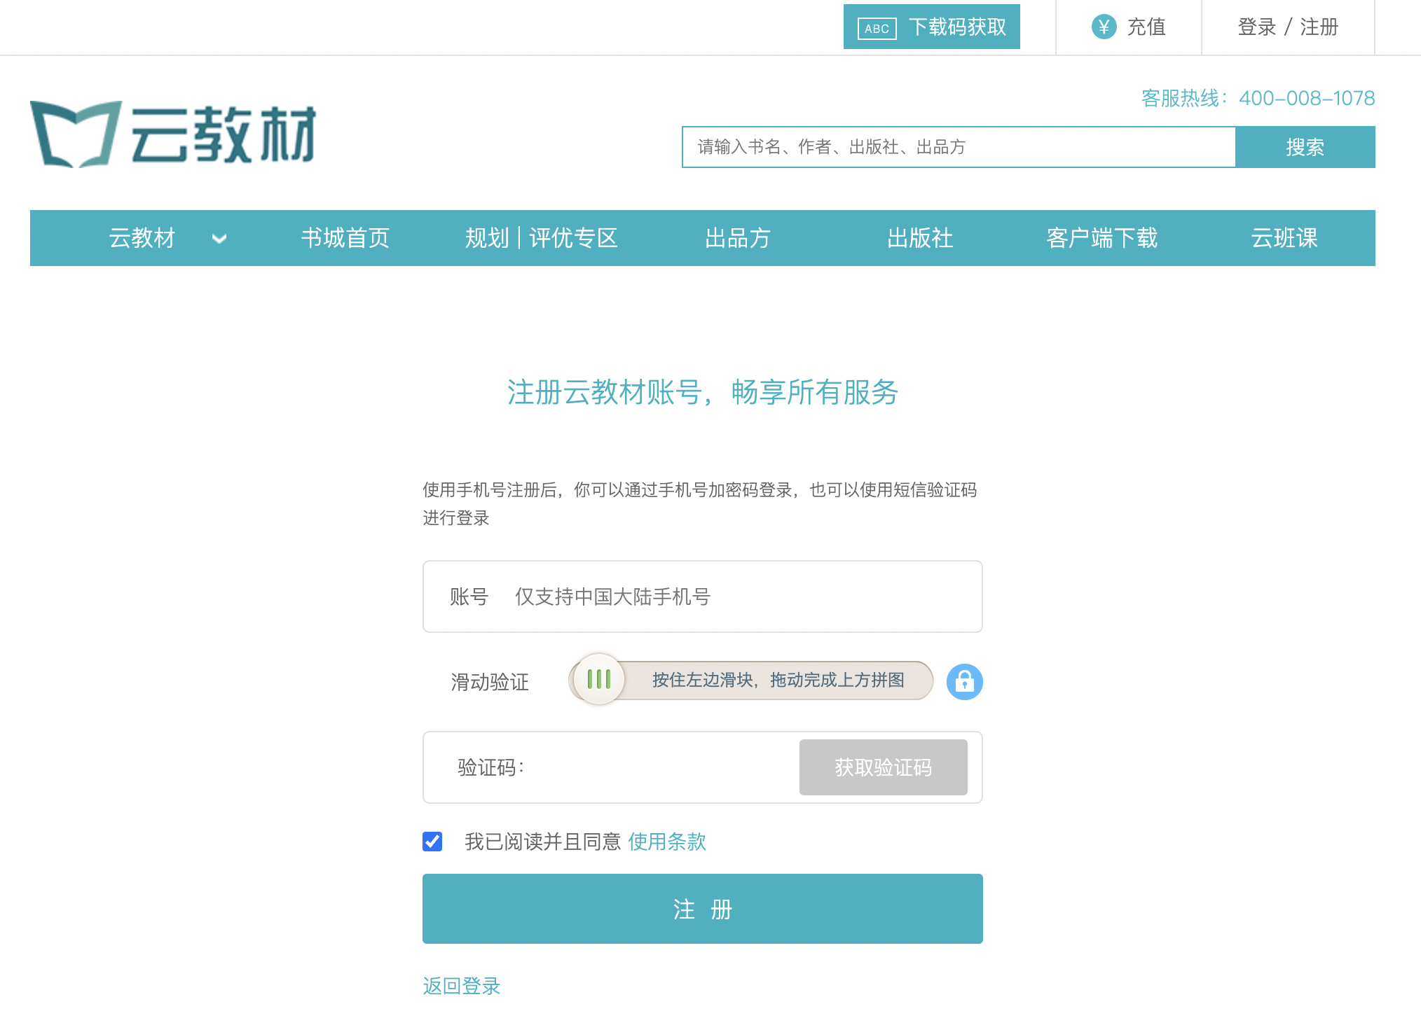Click the yen recharge icon

pyautogui.click(x=1104, y=27)
